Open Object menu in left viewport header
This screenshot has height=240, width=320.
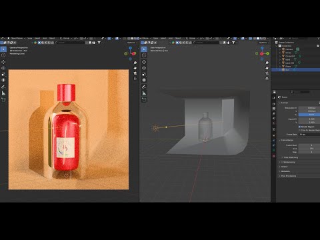(x=52, y=39)
